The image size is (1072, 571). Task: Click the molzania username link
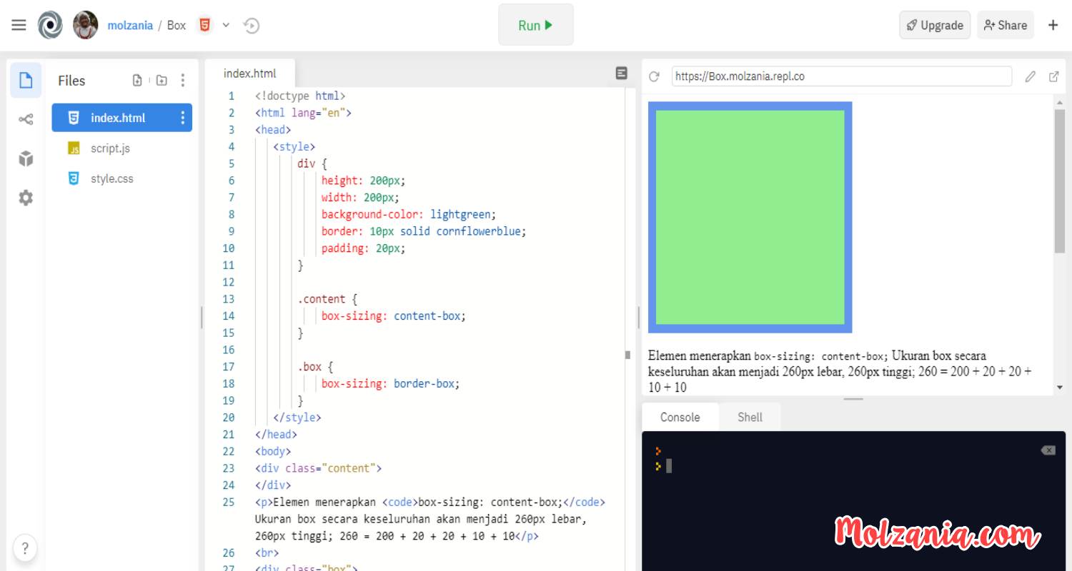coord(130,25)
